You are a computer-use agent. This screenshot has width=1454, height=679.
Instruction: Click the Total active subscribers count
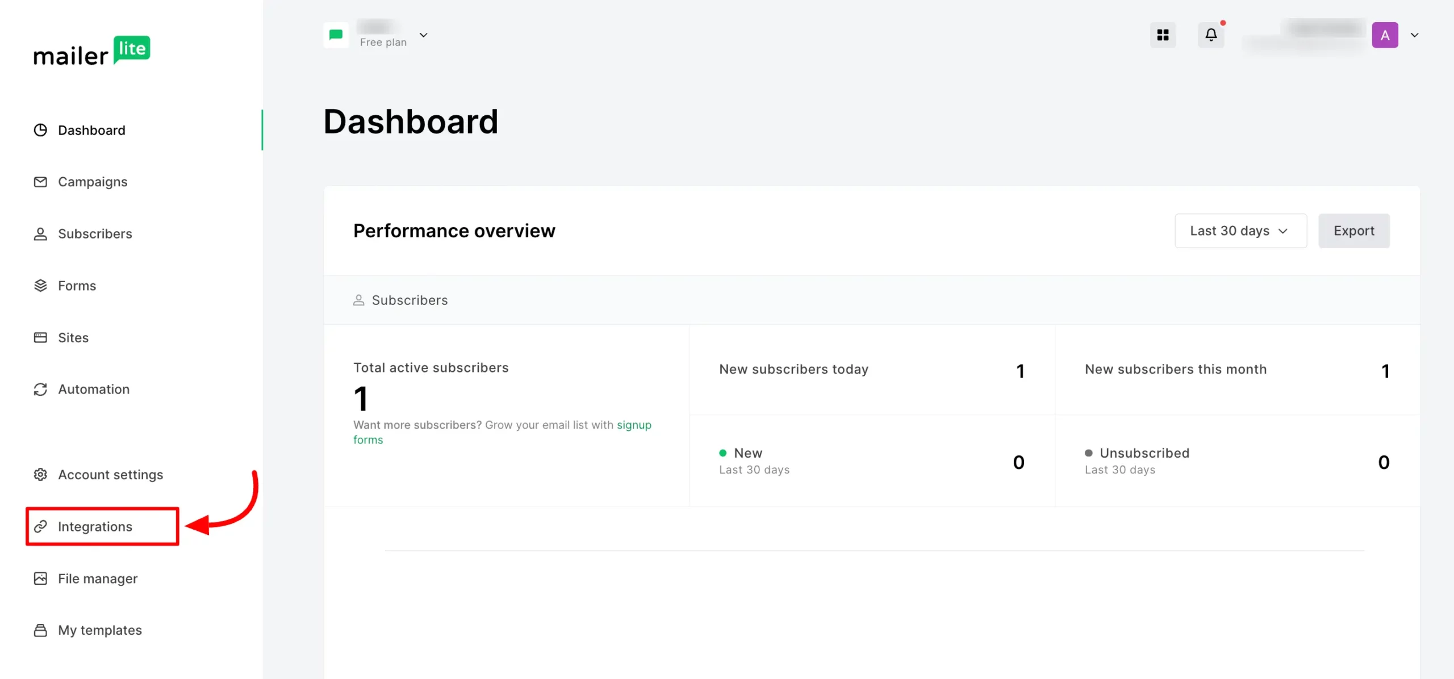(x=361, y=399)
